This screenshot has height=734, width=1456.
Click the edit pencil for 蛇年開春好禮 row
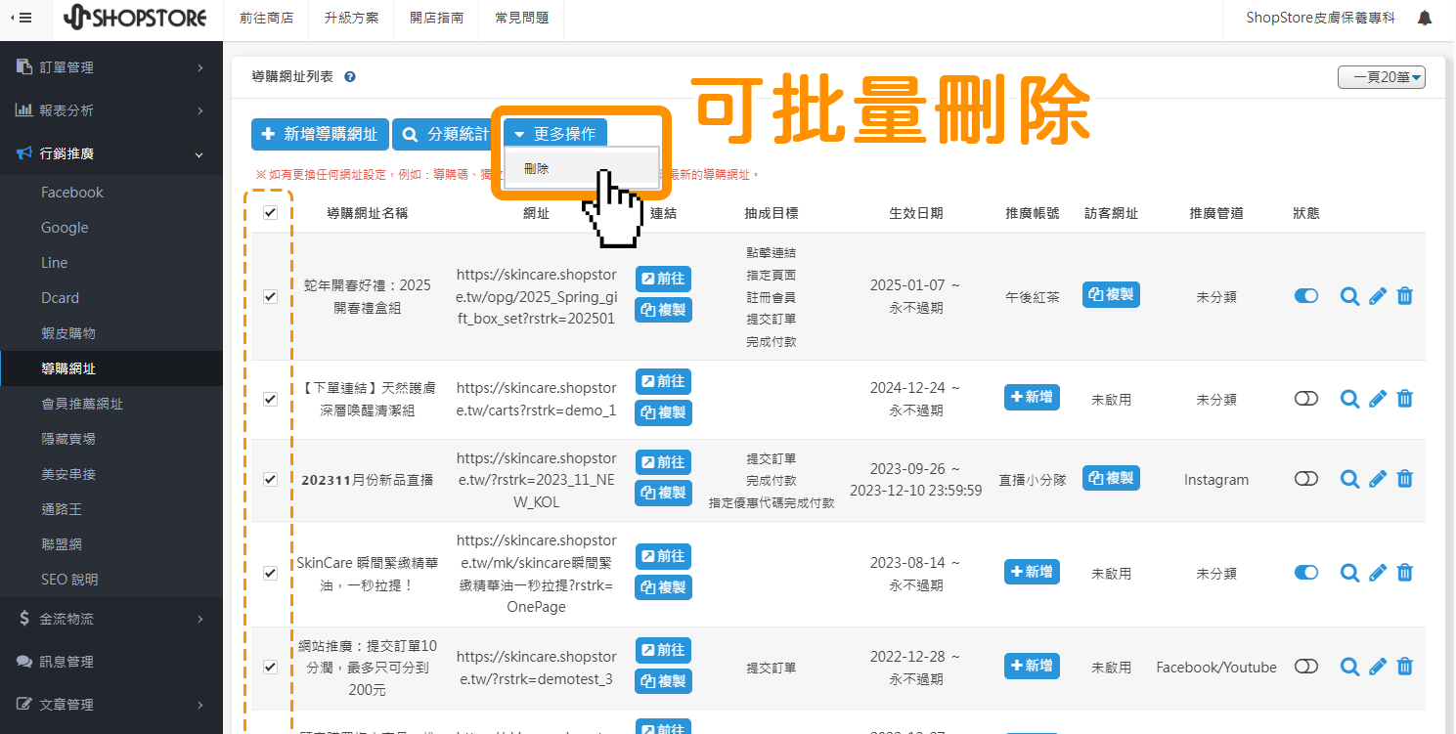pyautogui.click(x=1377, y=296)
